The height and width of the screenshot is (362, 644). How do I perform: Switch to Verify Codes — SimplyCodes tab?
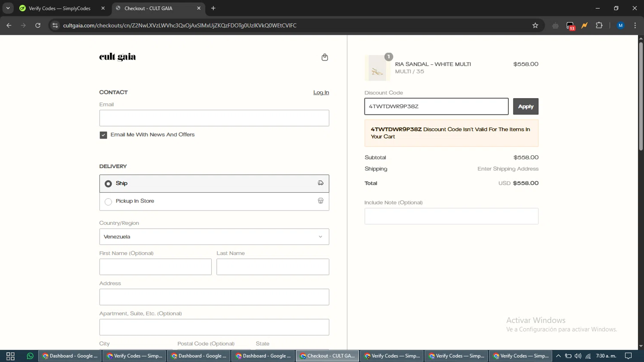[x=59, y=8]
